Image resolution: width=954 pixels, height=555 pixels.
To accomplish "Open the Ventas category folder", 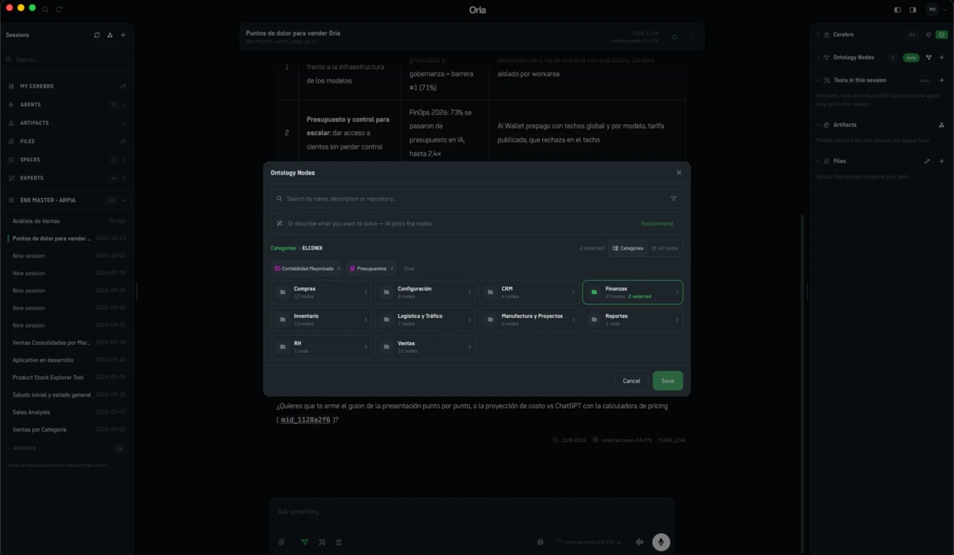I will click(425, 347).
